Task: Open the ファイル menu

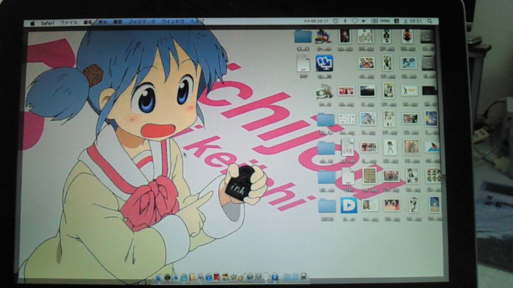Action: [68, 23]
